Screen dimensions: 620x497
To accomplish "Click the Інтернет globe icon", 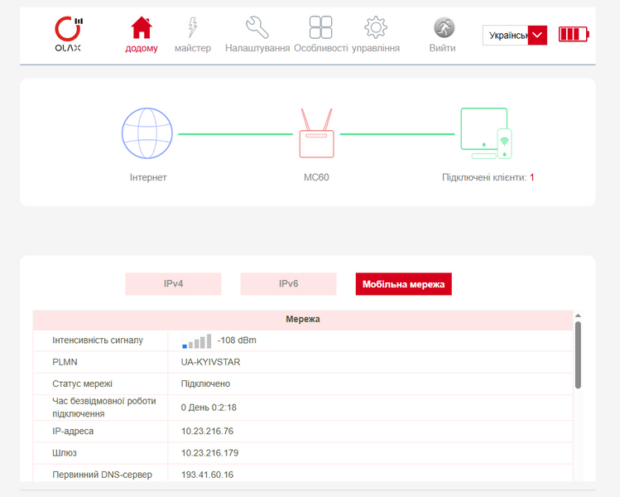I will coord(147,133).
